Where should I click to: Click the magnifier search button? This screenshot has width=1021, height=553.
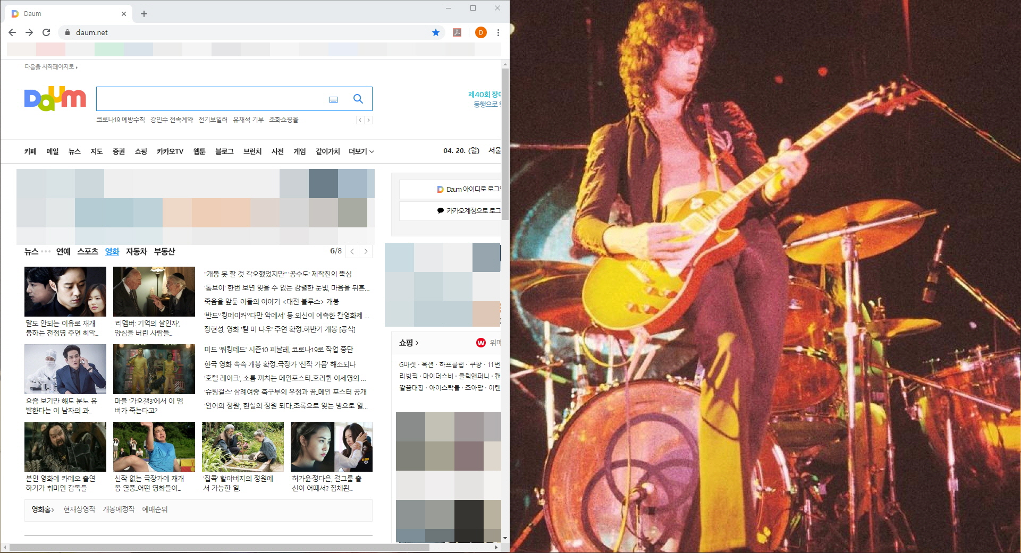(x=358, y=99)
